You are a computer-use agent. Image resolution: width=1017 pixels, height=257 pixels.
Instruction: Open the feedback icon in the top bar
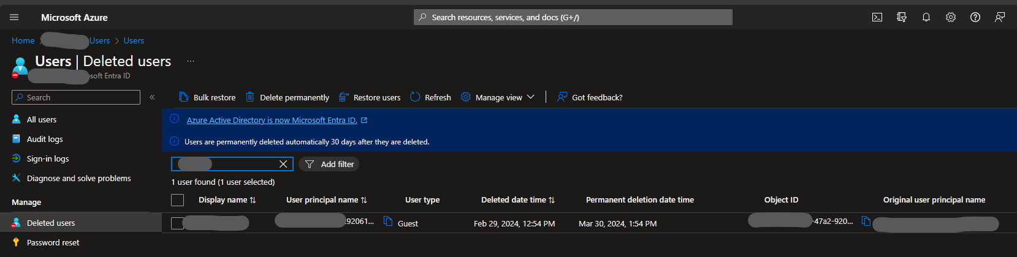point(1000,17)
